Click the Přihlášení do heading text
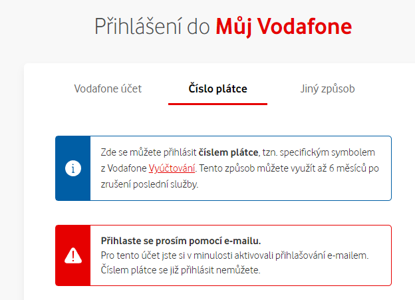This screenshot has height=300, width=415. (x=152, y=27)
